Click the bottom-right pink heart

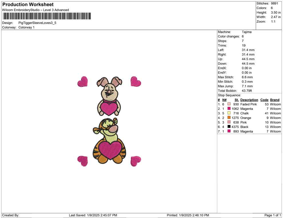[136, 161]
